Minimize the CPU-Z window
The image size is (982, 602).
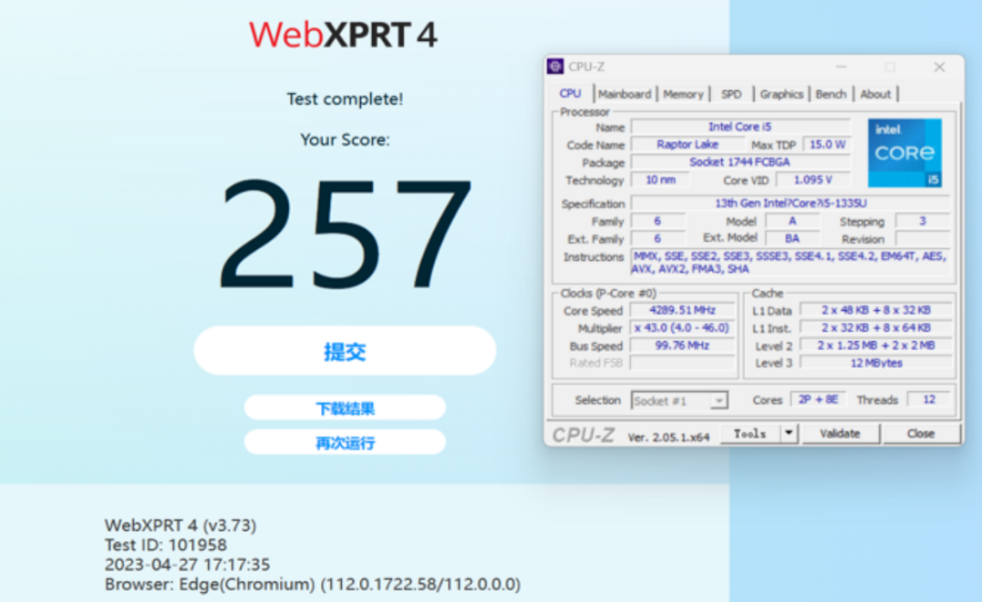[841, 66]
